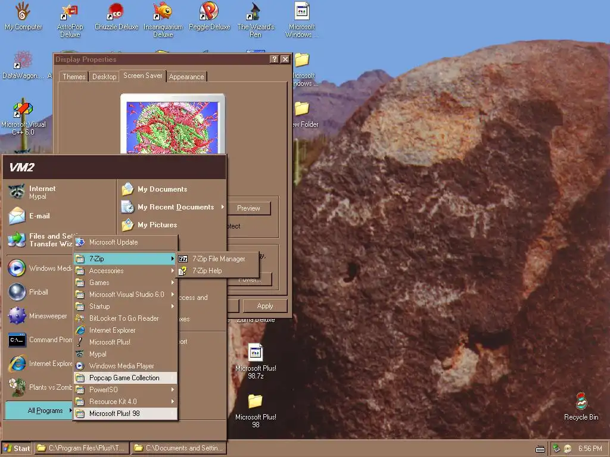Expand the 7-Zip programs folder

[125, 259]
